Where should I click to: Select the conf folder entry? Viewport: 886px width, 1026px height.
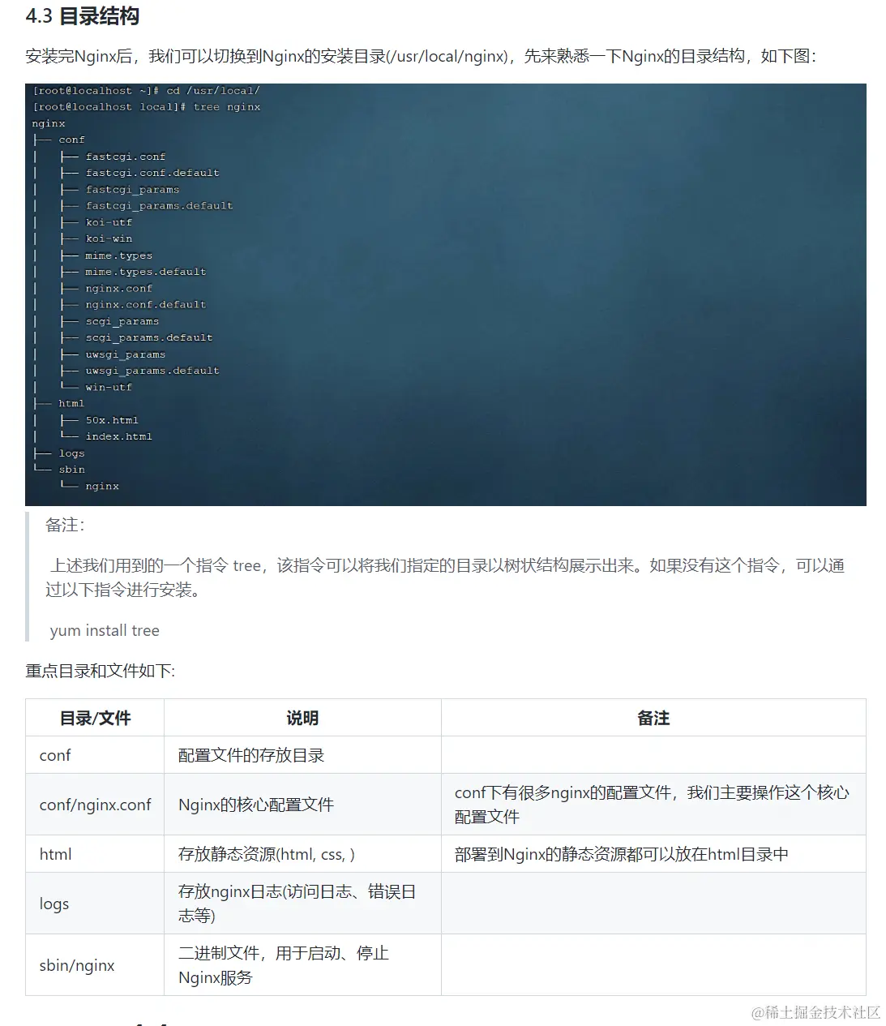click(71, 139)
